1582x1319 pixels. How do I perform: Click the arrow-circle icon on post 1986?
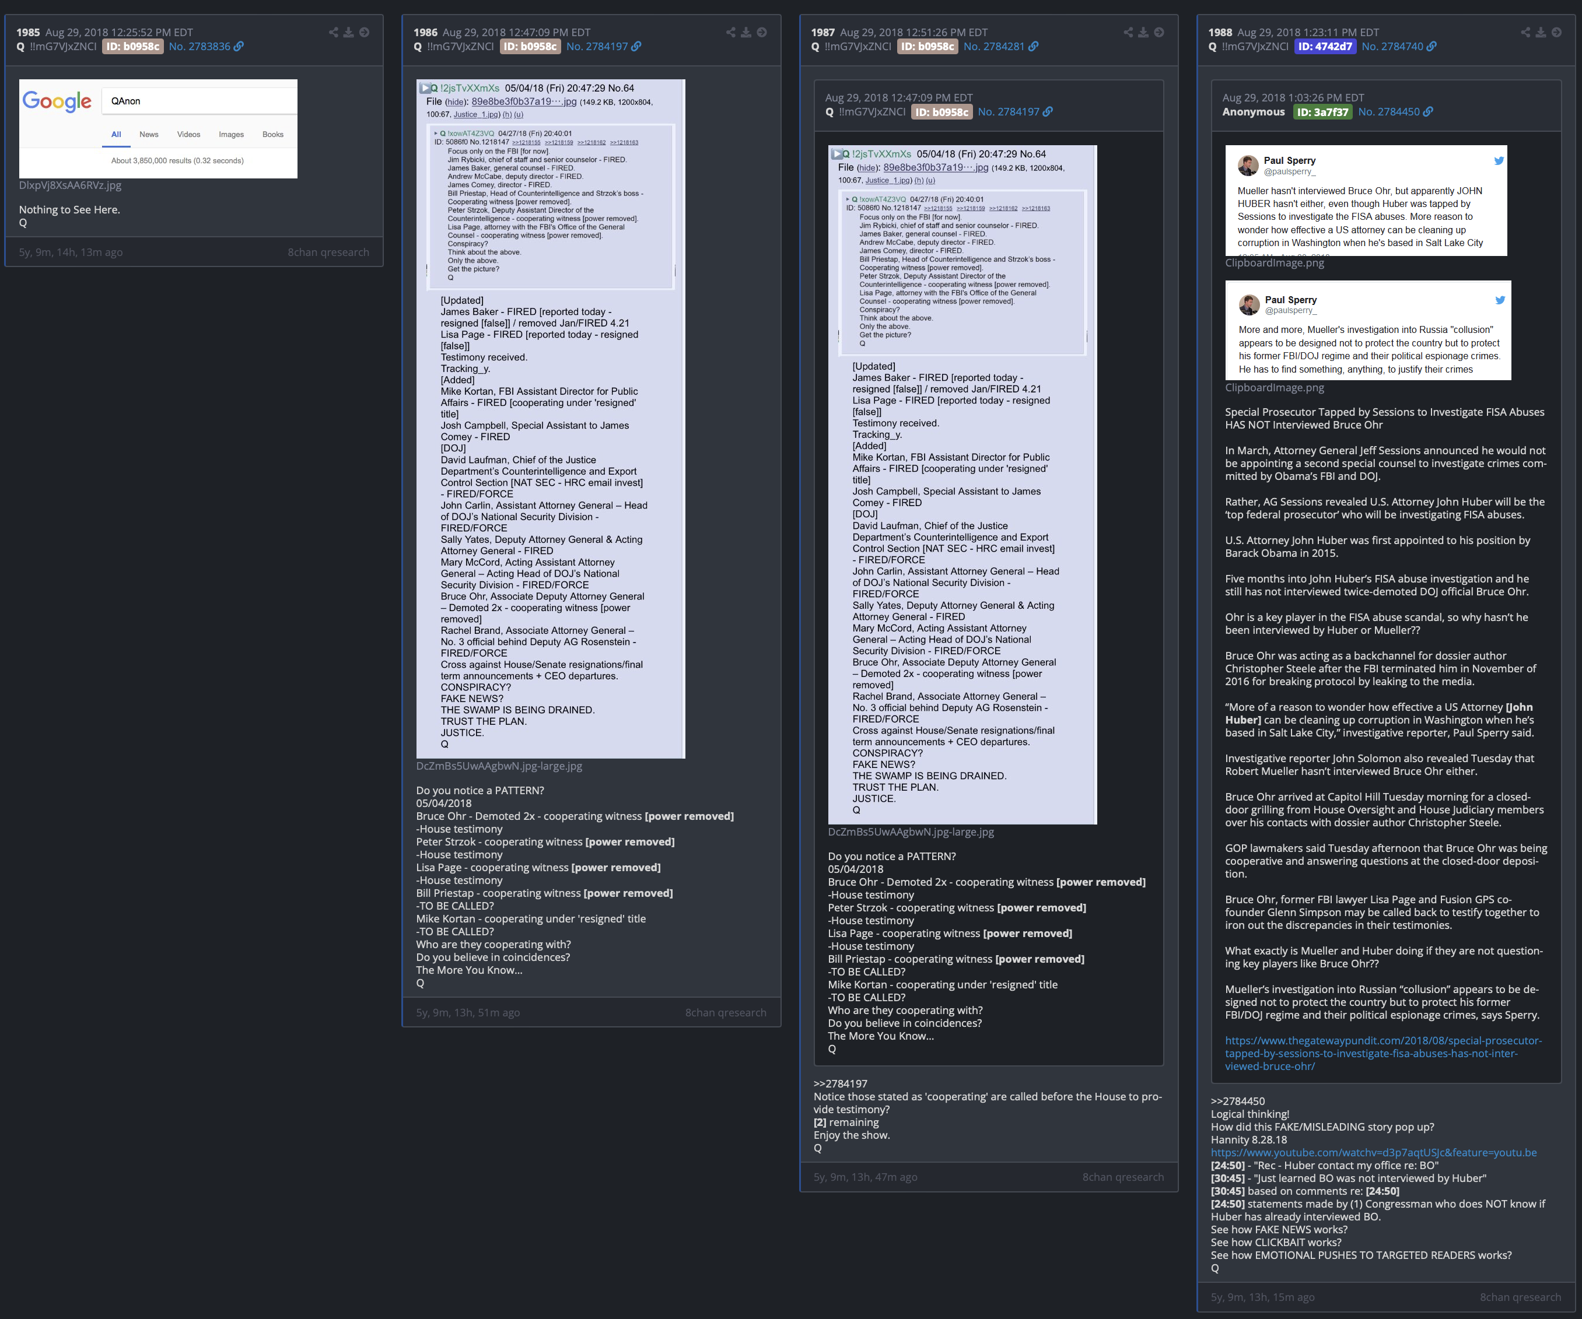click(762, 33)
